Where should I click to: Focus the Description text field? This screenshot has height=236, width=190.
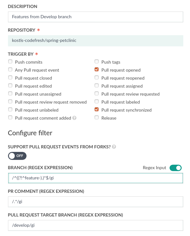96,17
